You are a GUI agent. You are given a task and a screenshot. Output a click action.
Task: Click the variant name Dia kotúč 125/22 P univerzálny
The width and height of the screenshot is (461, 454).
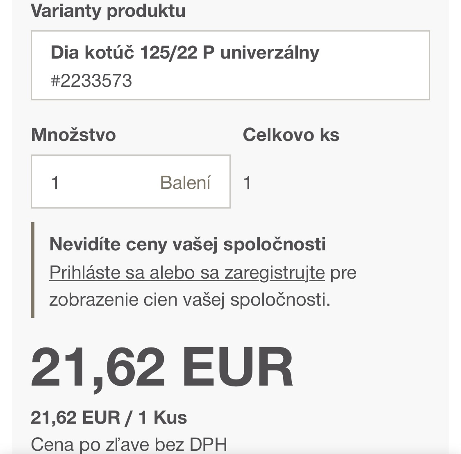pos(185,52)
